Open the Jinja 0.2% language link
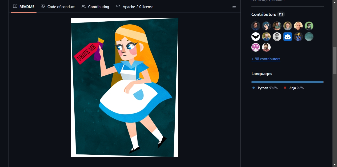The height and width of the screenshot is (167, 337). (x=294, y=88)
